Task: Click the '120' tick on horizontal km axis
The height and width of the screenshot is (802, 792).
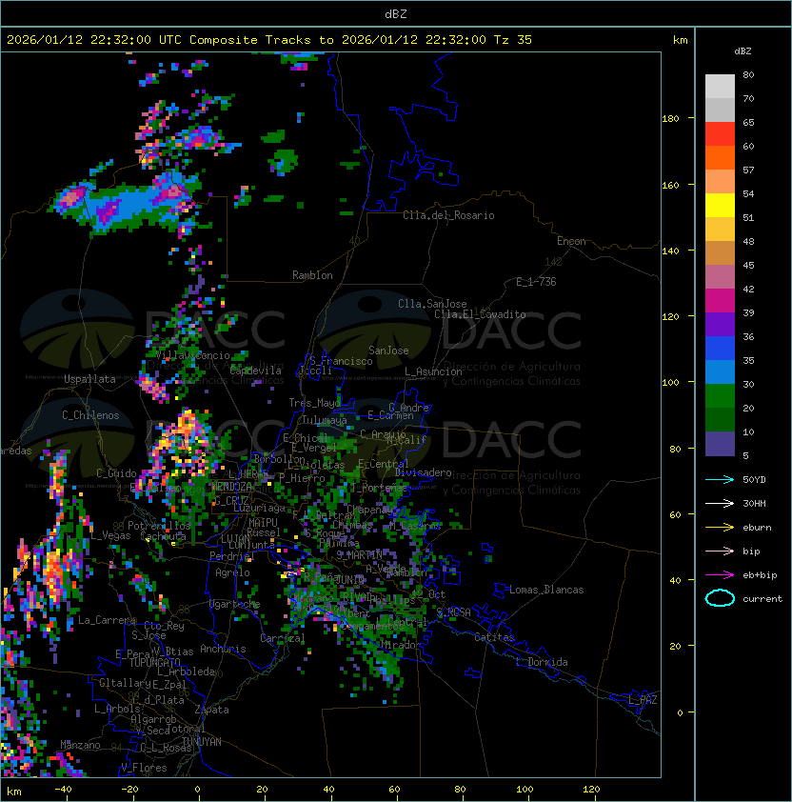Action: [591, 790]
